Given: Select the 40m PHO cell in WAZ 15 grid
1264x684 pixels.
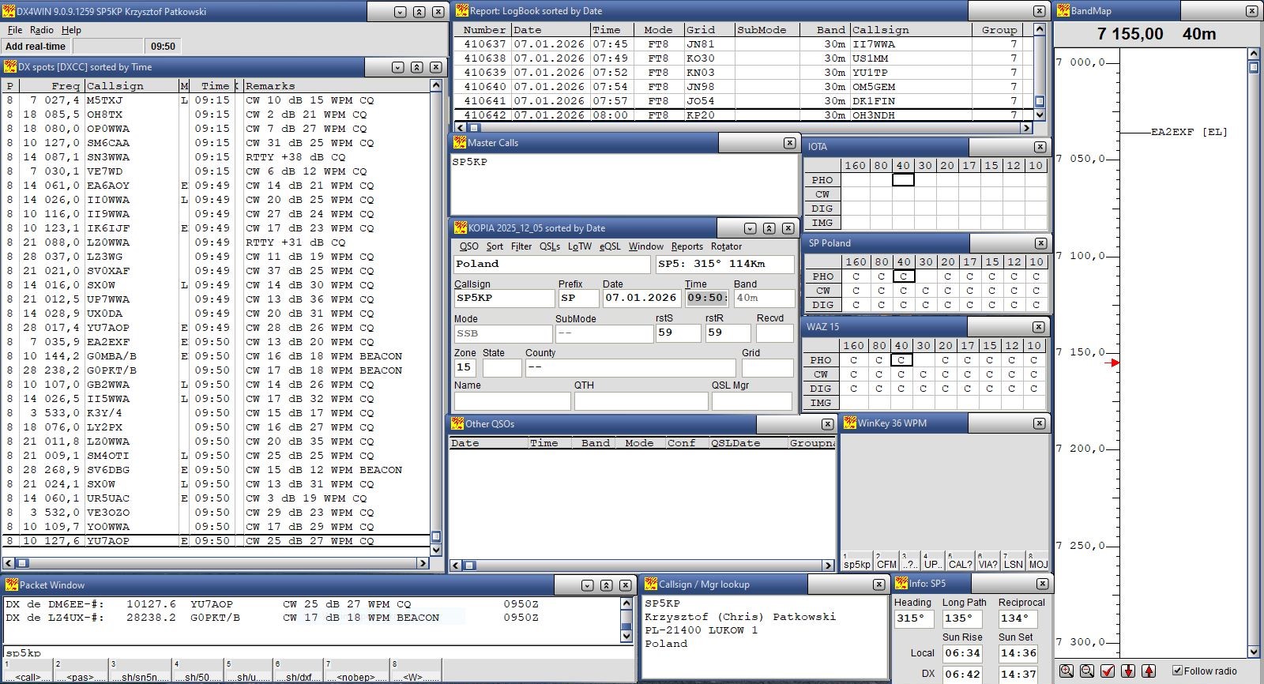Looking at the screenshot, I should (x=901, y=360).
